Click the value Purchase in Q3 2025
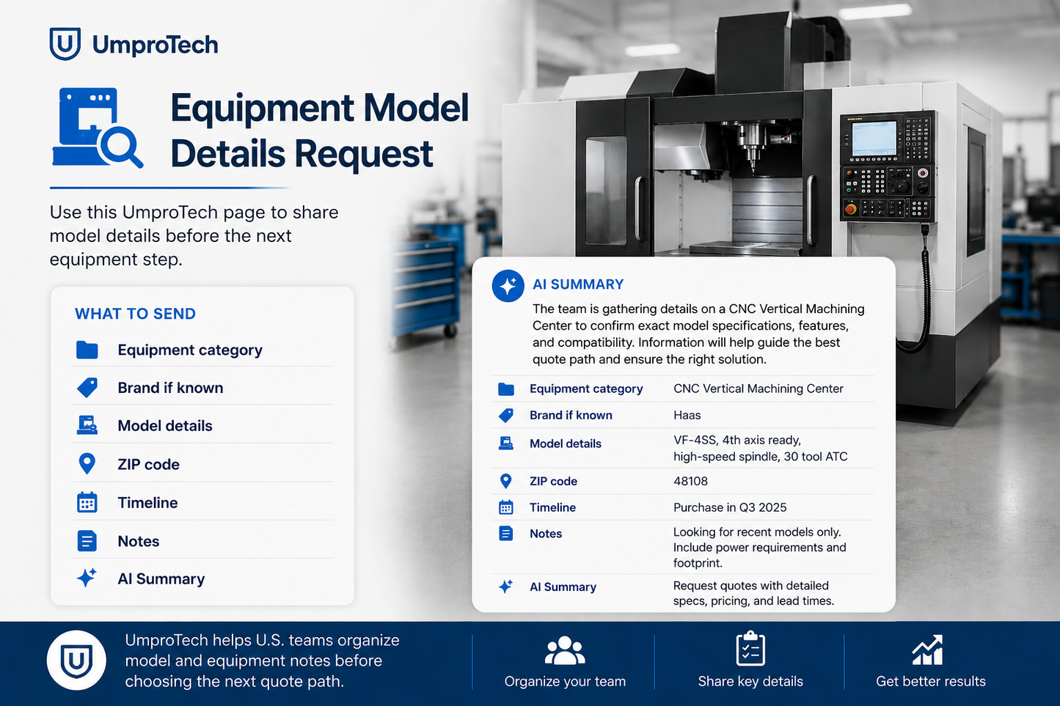 point(730,507)
